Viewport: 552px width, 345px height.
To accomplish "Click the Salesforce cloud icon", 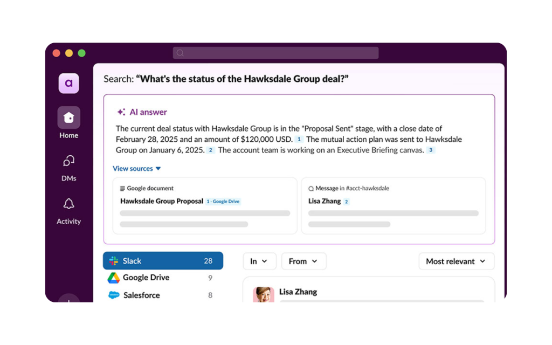I will [114, 295].
